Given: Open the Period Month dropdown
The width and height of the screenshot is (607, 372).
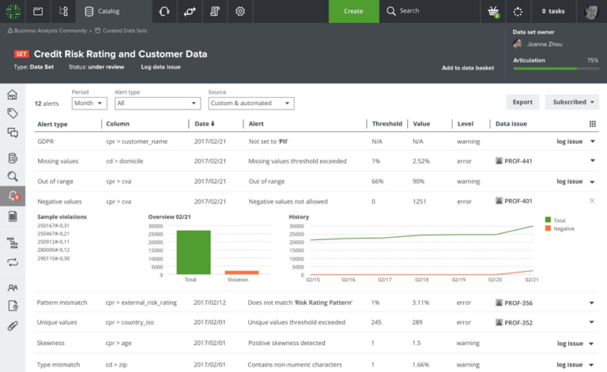Looking at the screenshot, I should point(89,103).
